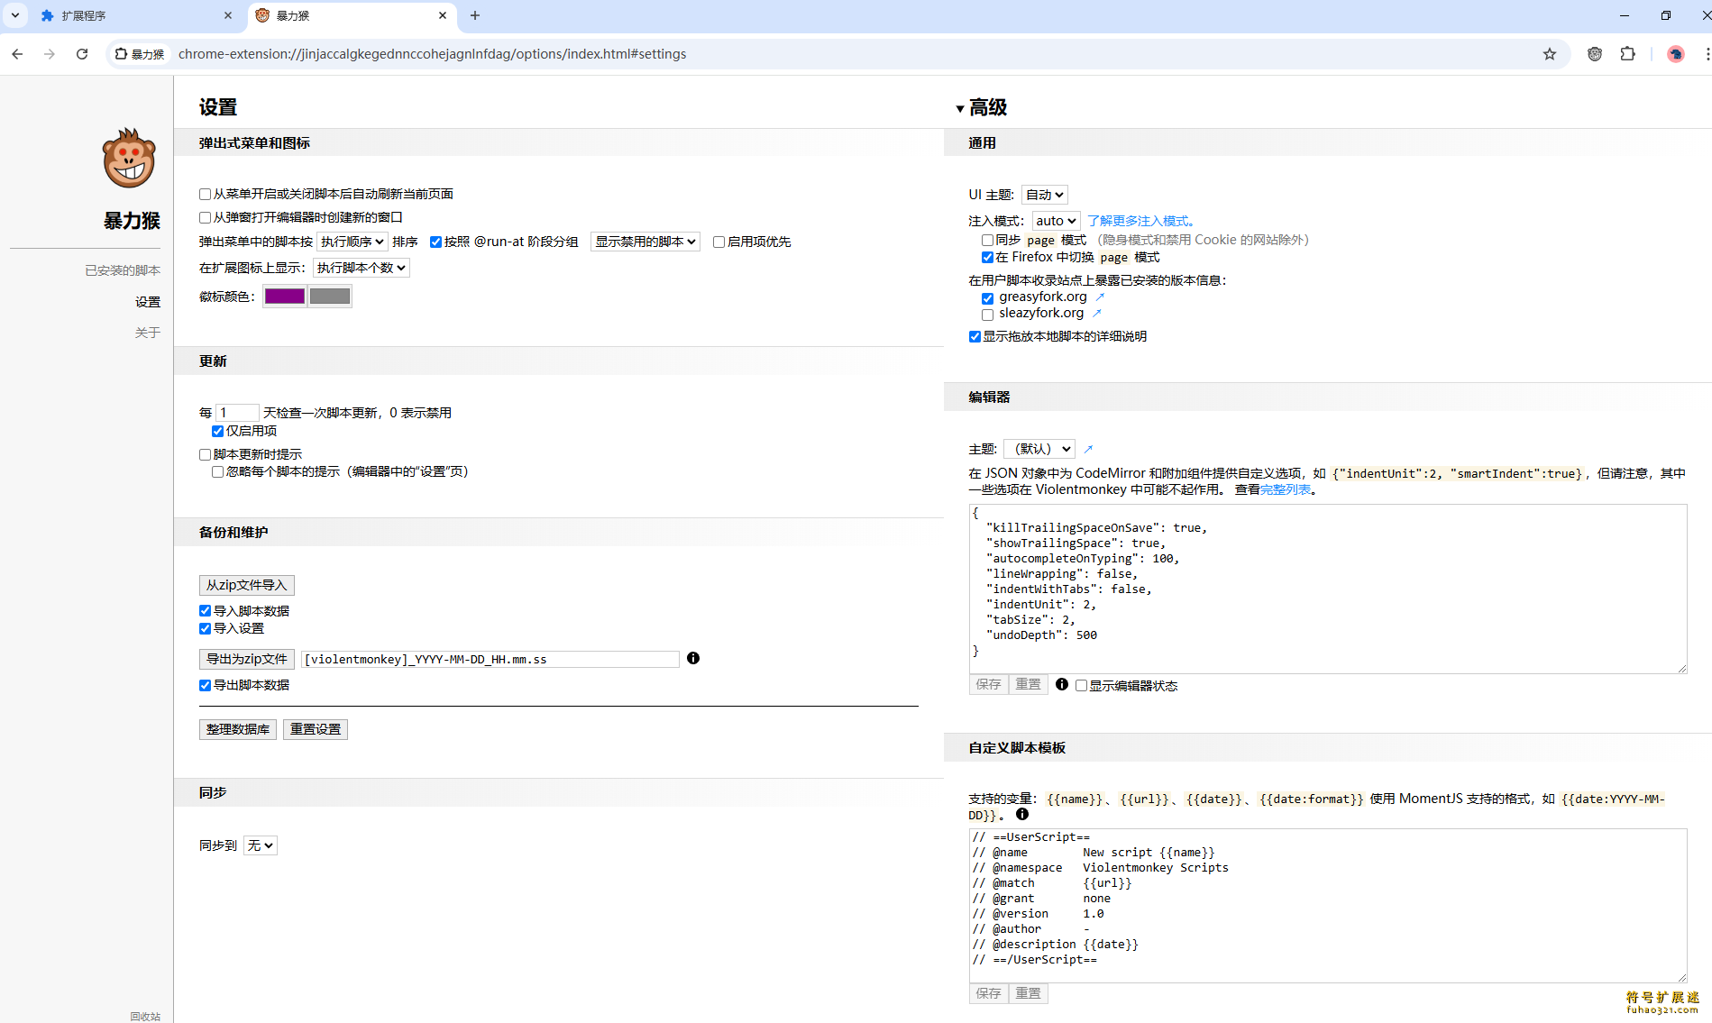Open a new browser tab

[475, 15]
